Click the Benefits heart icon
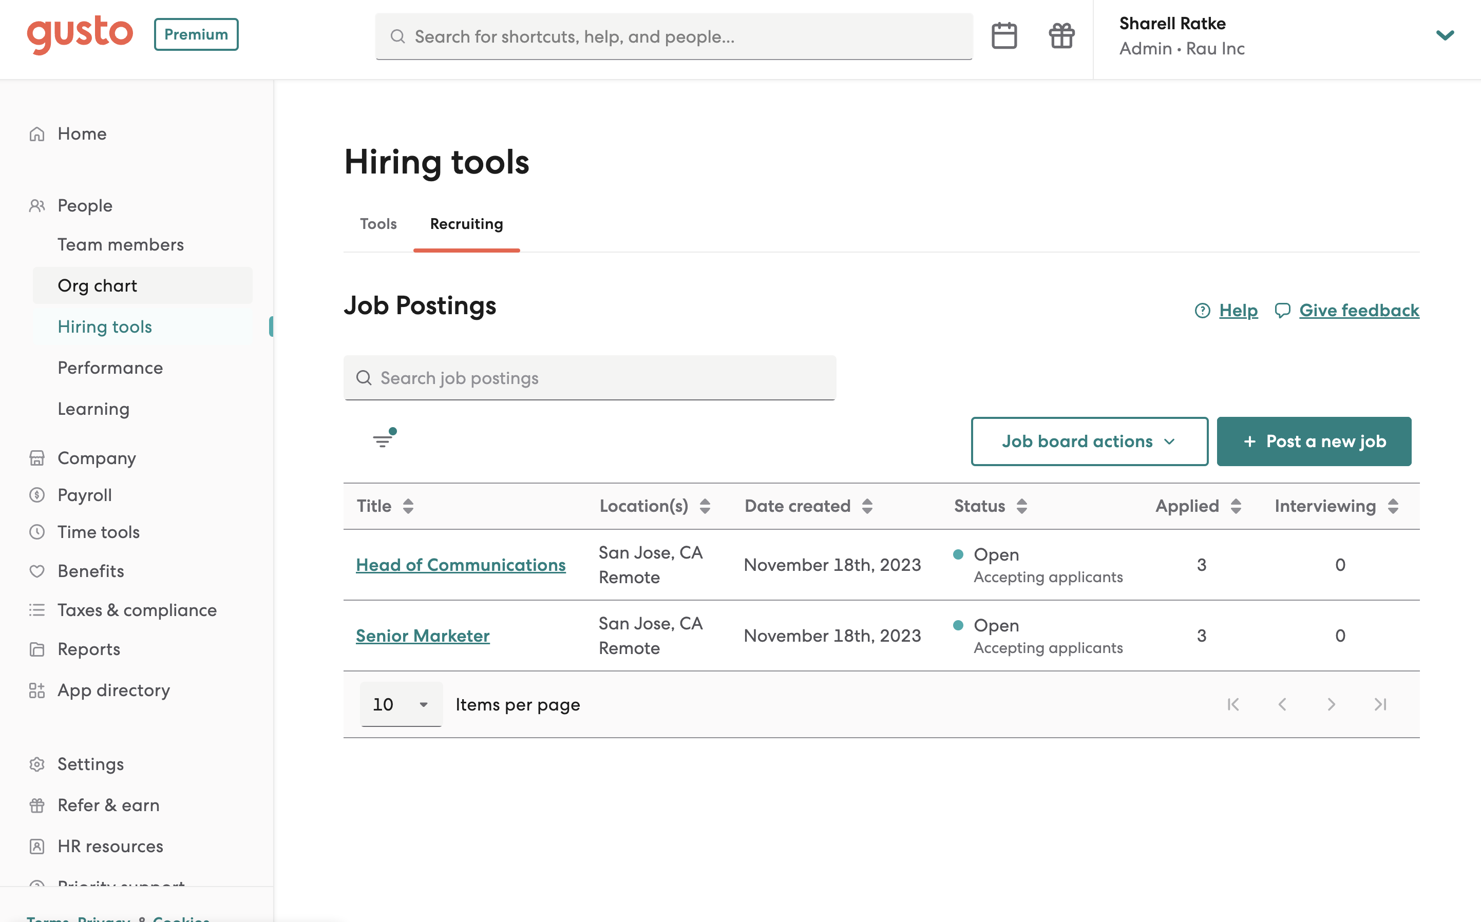1481x922 pixels. point(37,571)
